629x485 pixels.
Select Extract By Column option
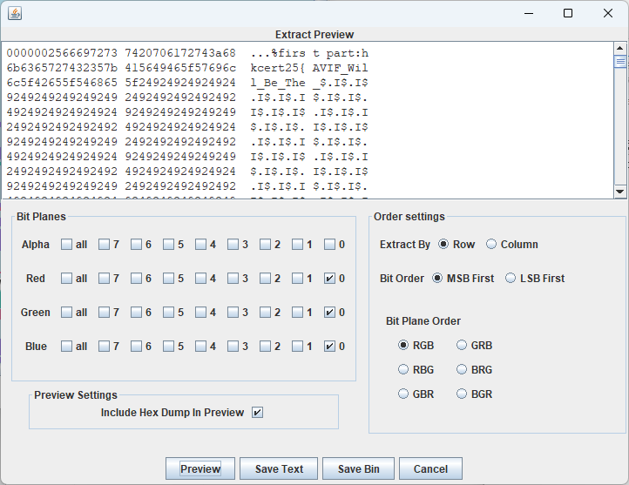tap(491, 244)
